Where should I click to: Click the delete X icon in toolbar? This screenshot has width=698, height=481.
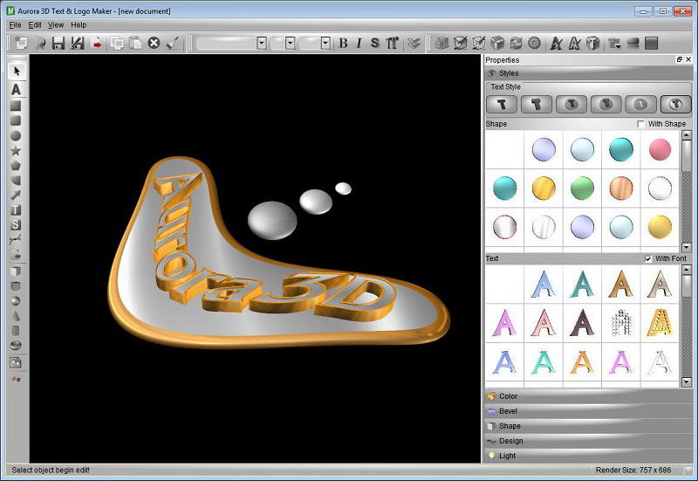[x=154, y=43]
